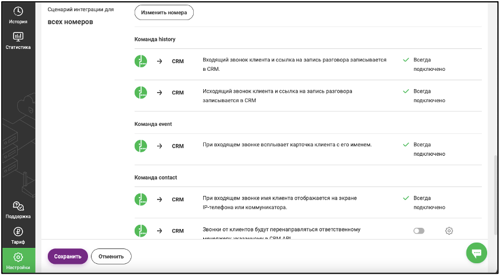Click CRM label in manager redirect row
The height and width of the screenshot is (275, 499).
[178, 231]
